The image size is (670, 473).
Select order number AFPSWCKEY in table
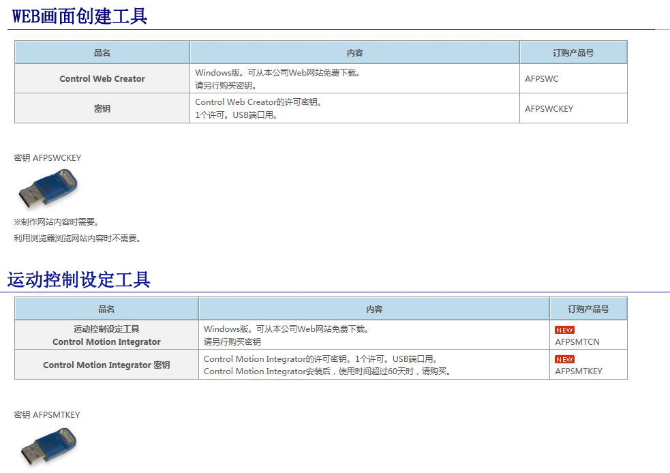pos(549,109)
